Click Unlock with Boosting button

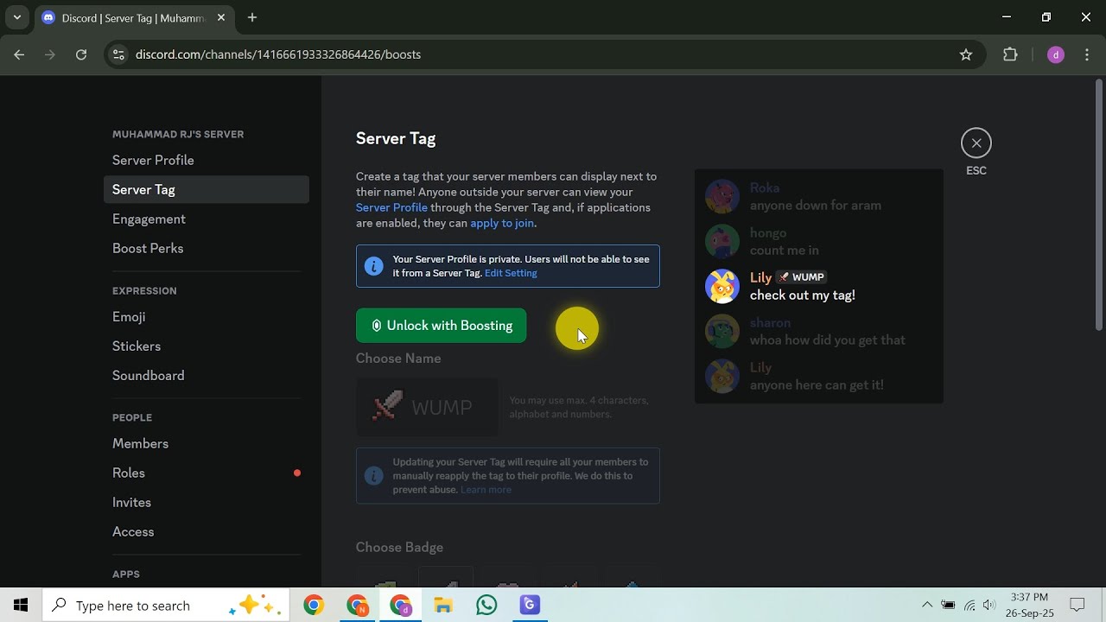[441, 326]
